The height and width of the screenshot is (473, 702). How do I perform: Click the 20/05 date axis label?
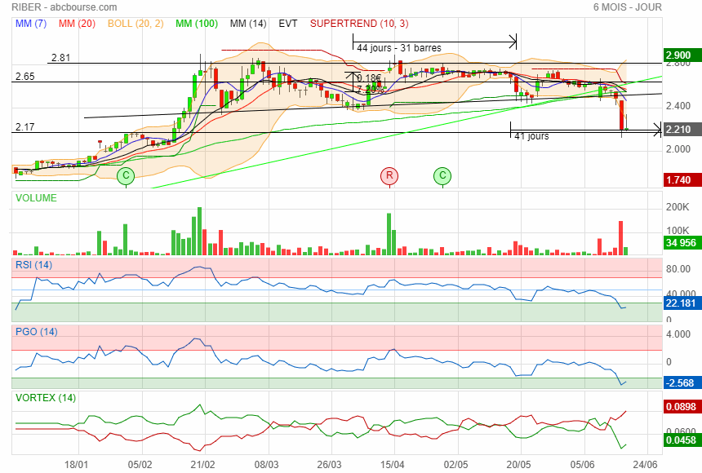(519, 465)
